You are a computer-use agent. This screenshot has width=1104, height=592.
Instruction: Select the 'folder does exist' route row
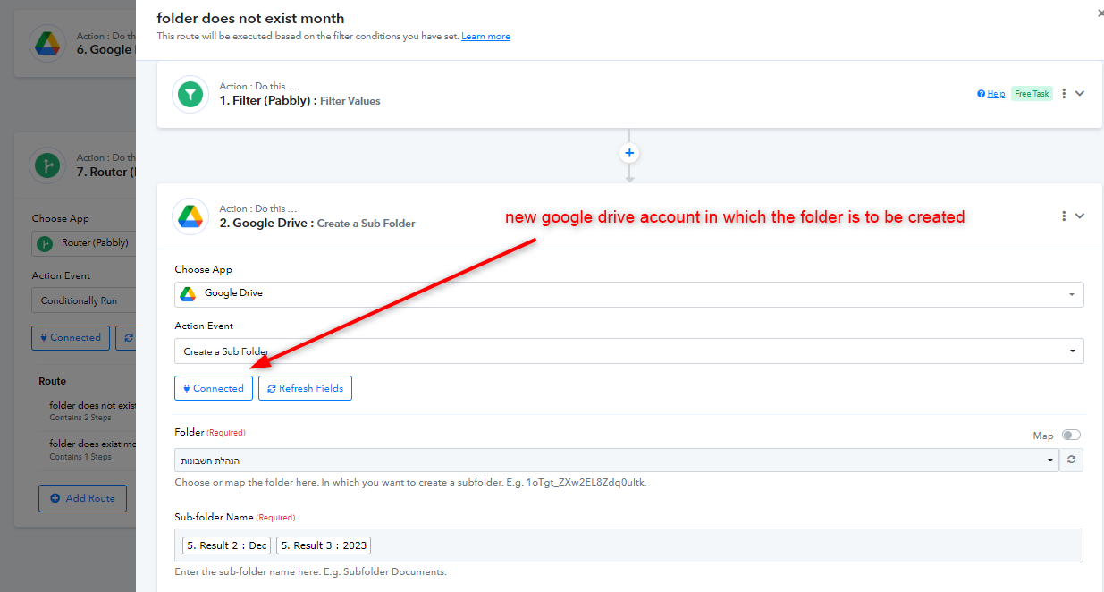click(87, 449)
